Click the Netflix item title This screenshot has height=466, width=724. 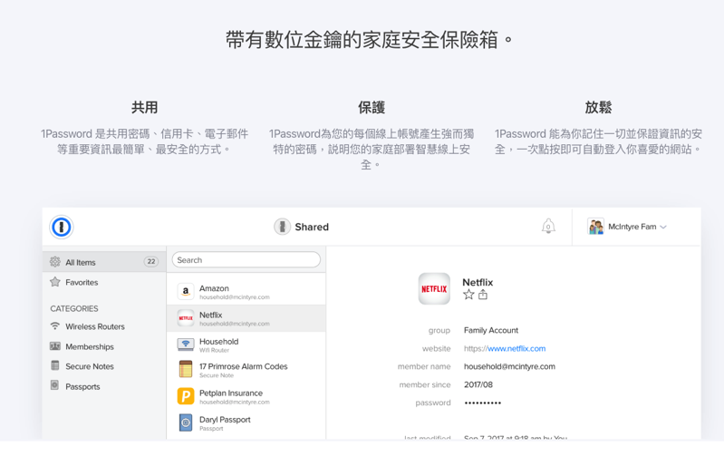(478, 282)
